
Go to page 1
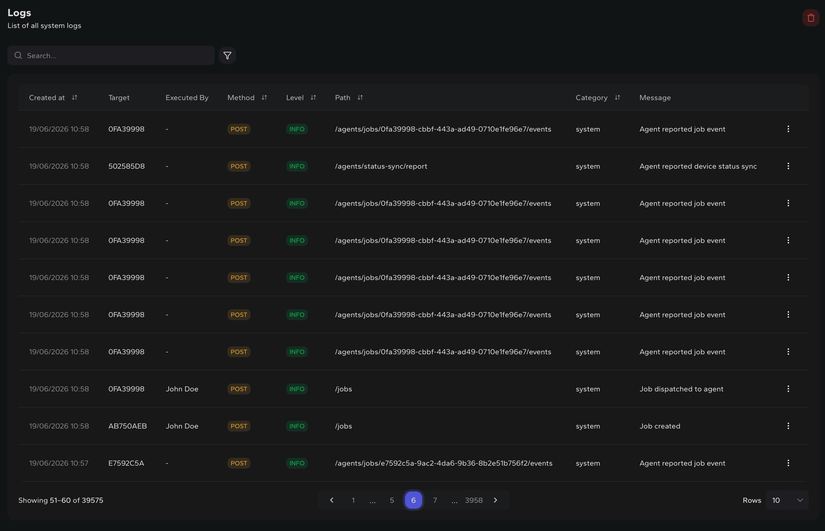pos(353,500)
